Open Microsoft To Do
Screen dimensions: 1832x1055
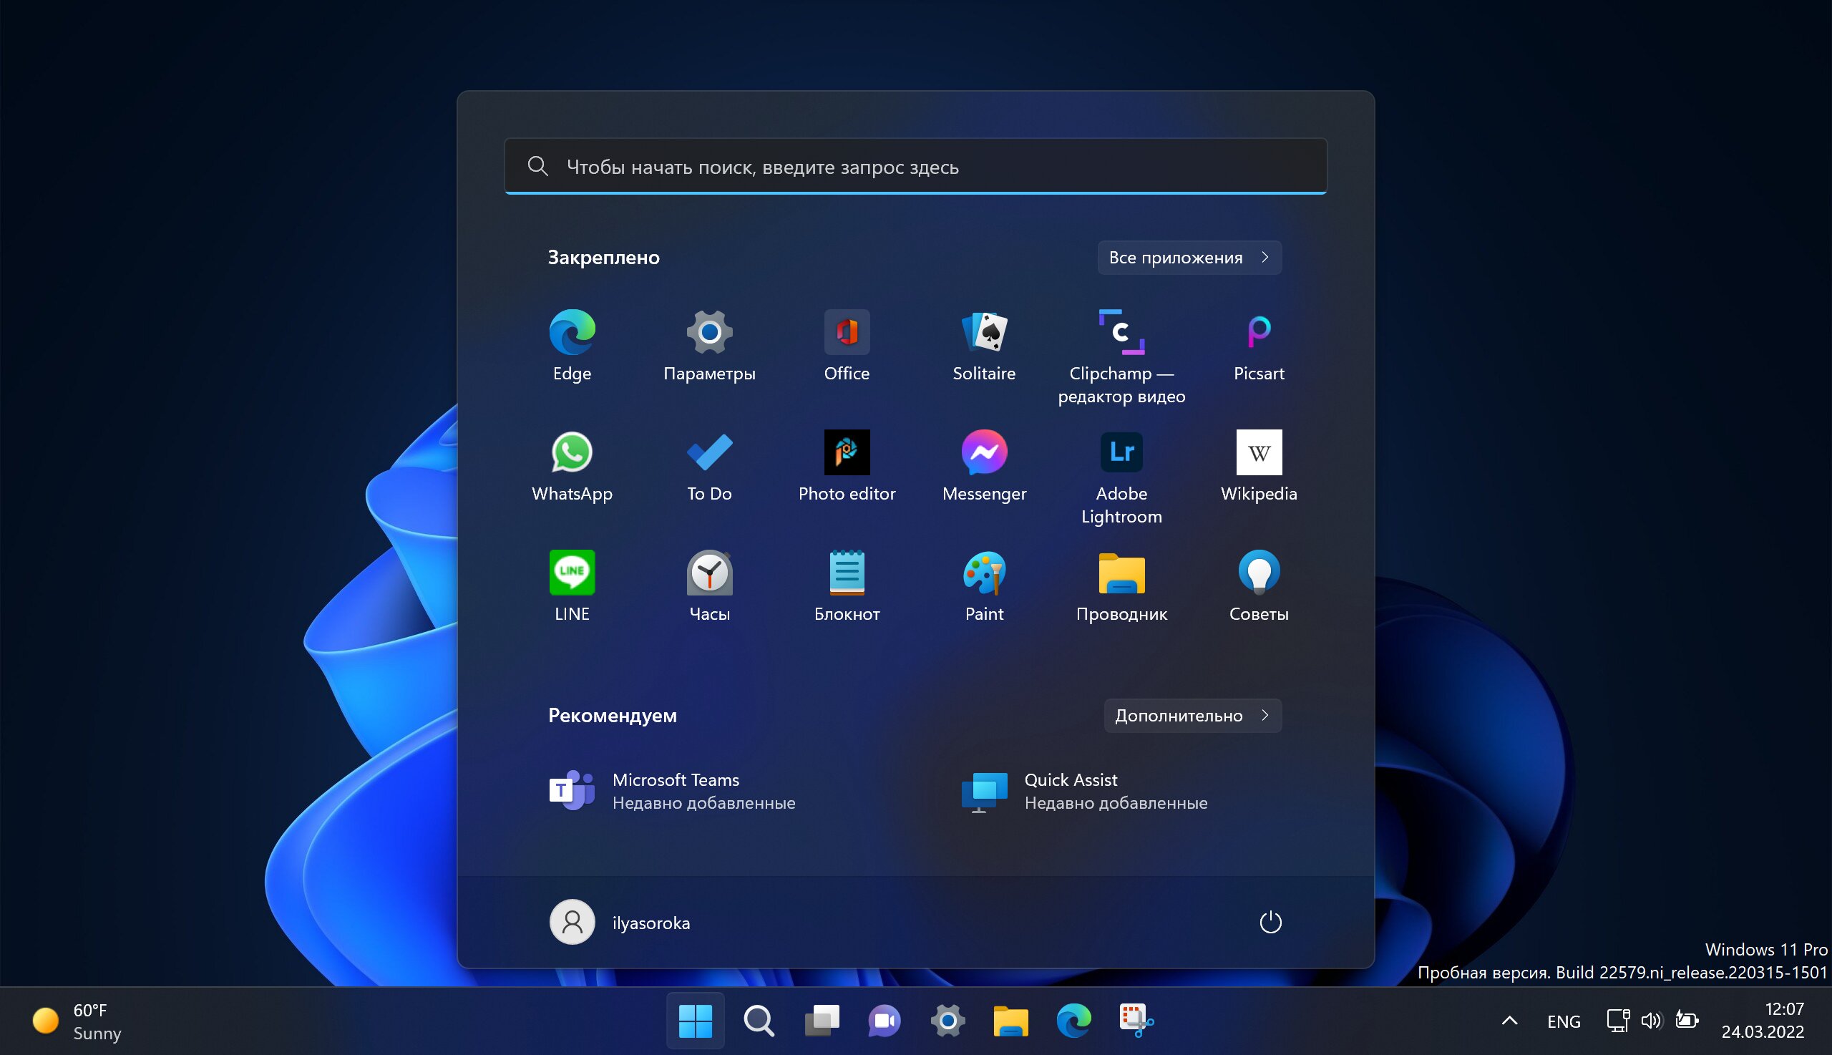click(x=708, y=467)
